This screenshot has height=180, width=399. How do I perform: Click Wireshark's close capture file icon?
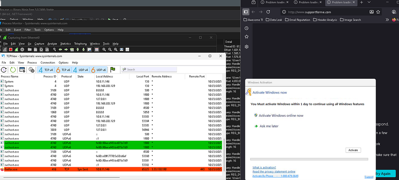(x=41, y=49)
